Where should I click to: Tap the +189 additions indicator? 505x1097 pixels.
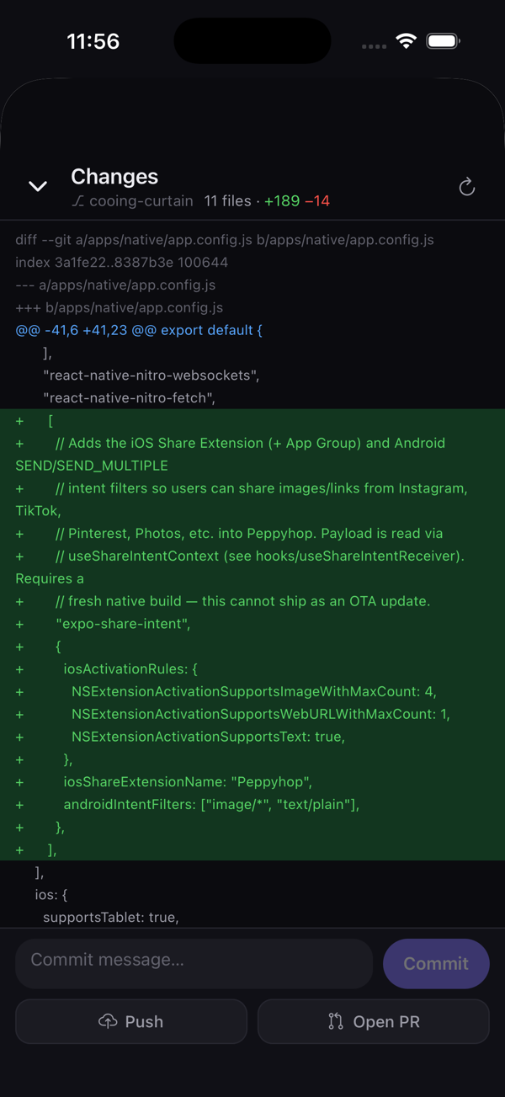coord(282,201)
